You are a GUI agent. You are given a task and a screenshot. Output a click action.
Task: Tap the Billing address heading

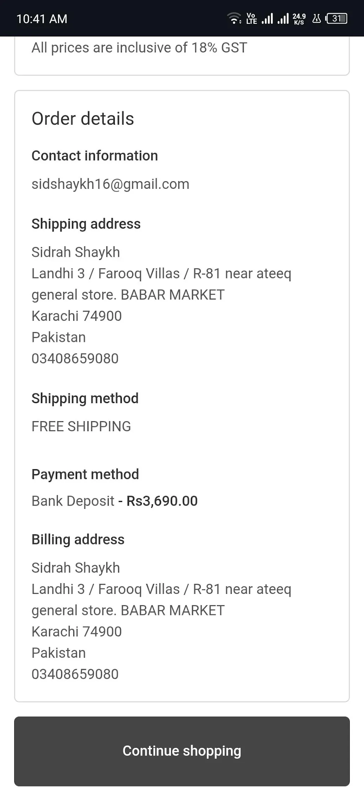78,539
